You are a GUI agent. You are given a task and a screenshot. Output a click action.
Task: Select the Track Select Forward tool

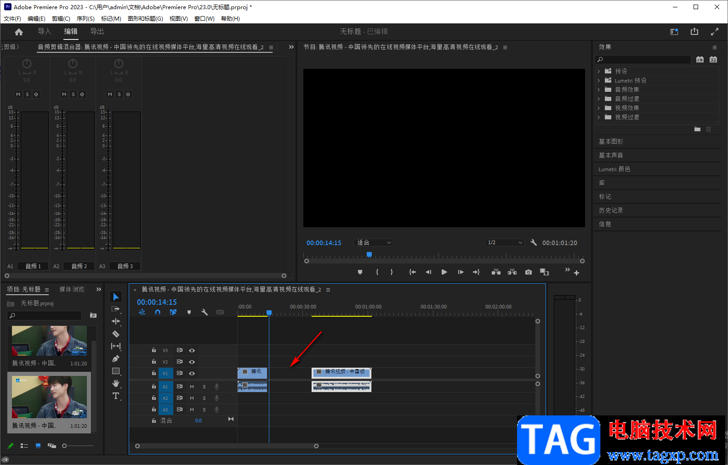(116, 309)
